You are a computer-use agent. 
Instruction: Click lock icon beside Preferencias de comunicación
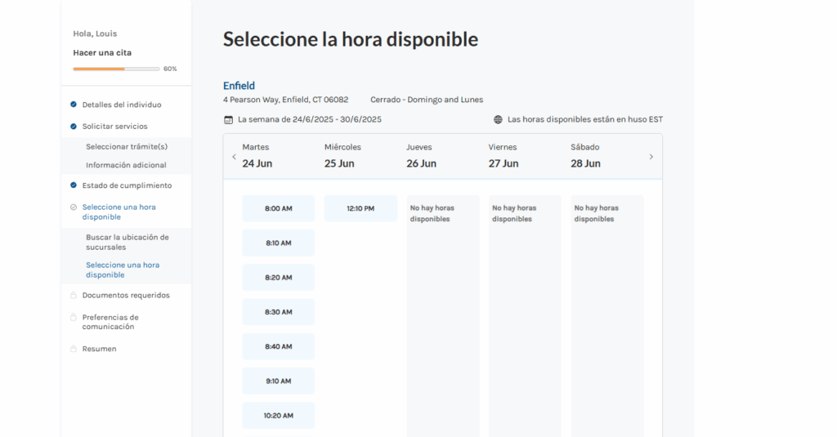click(x=74, y=318)
